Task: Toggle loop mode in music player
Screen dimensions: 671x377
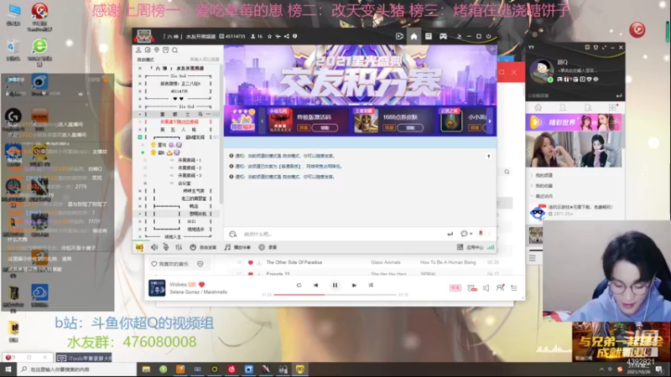Action: [299, 285]
